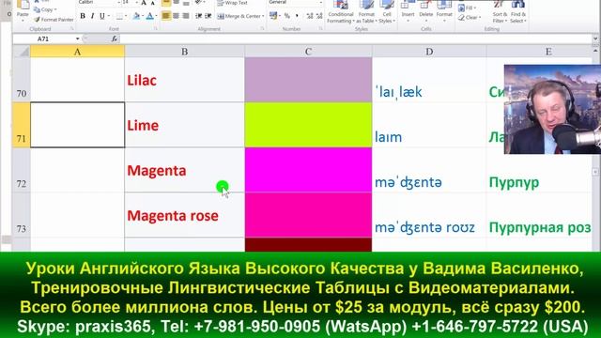Open Format as Table gallery
601x338 pixels.
point(366,12)
